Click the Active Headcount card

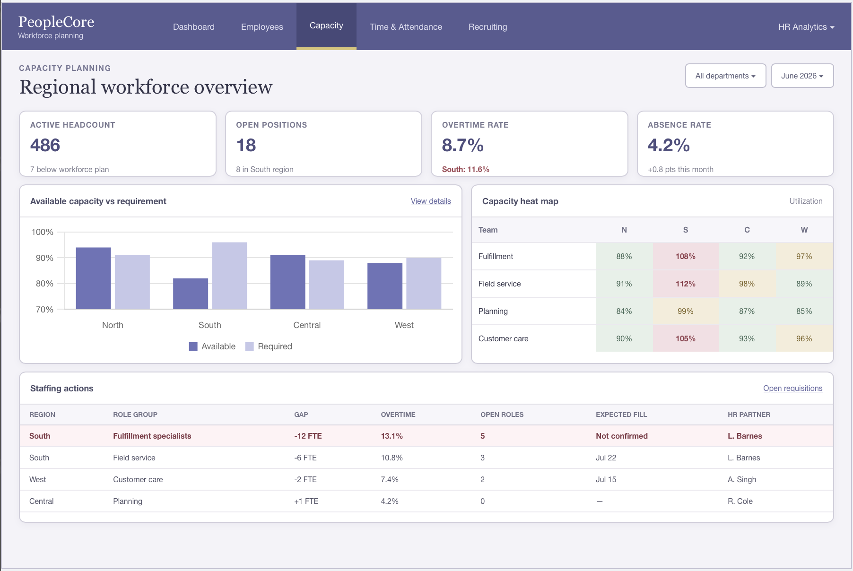click(118, 144)
